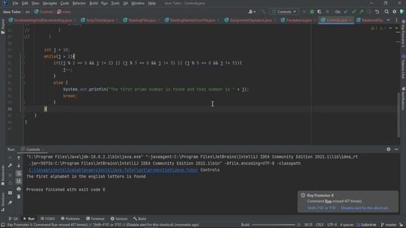Viewport: 406px width, 228px height.
Task: Click Clear All trash icon in console
Action: tap(18, 197)
